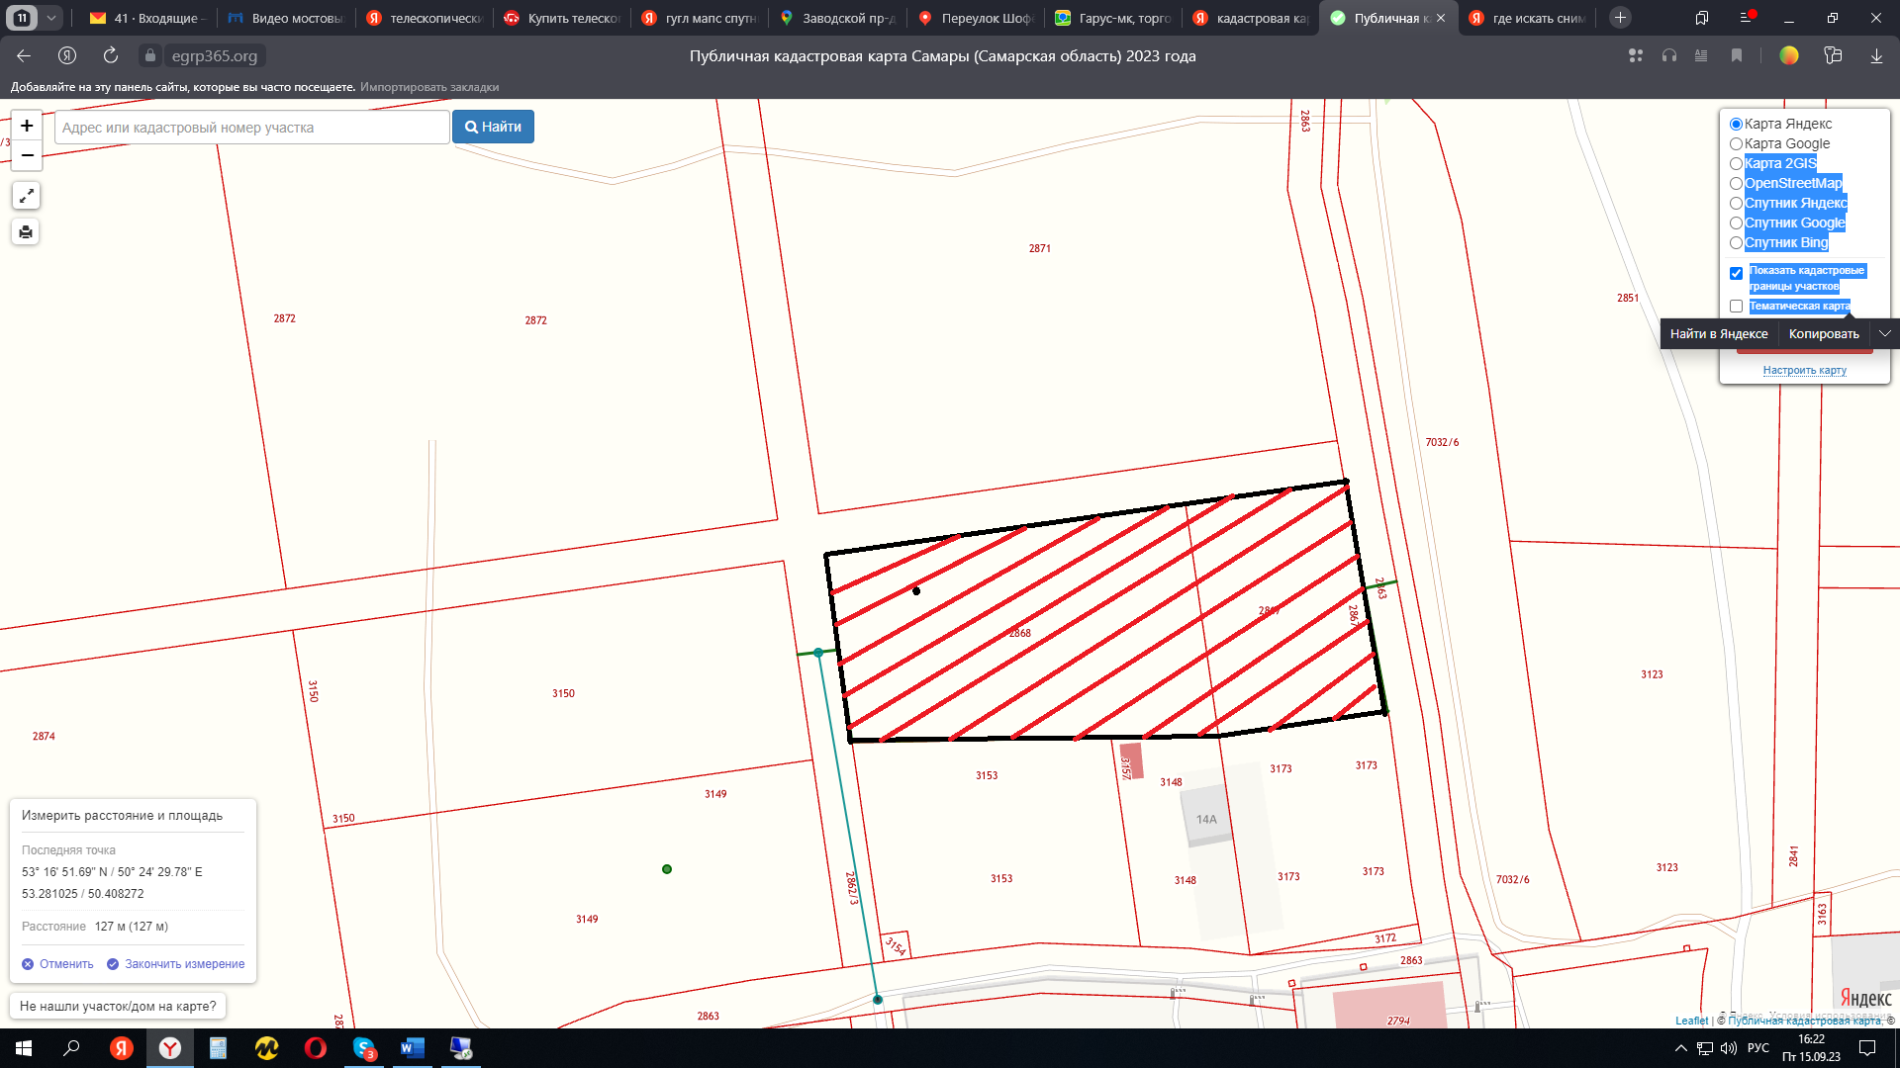Screen dimensions: 1900x1068
Task: Select the Карта Google radio button
Action: point(1736,144)
